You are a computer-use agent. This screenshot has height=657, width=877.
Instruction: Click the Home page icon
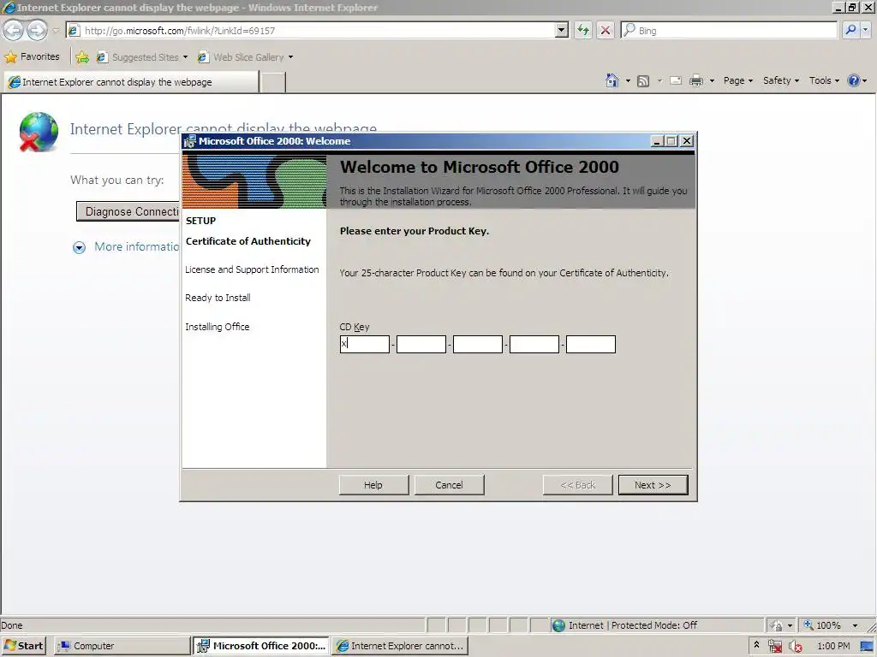point(612,81)
